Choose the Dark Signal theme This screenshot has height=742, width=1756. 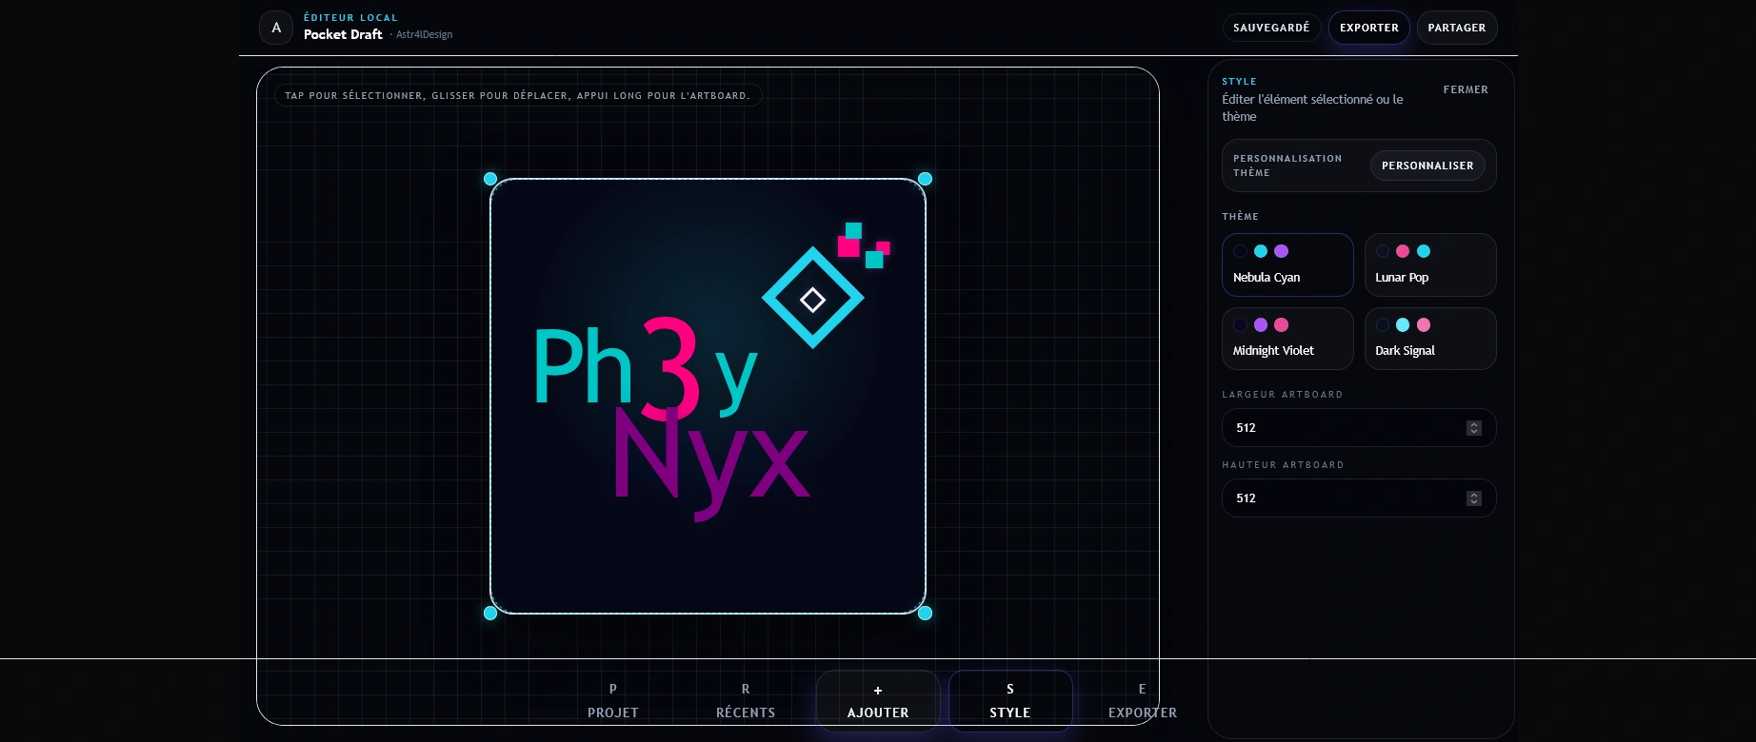1430,339
